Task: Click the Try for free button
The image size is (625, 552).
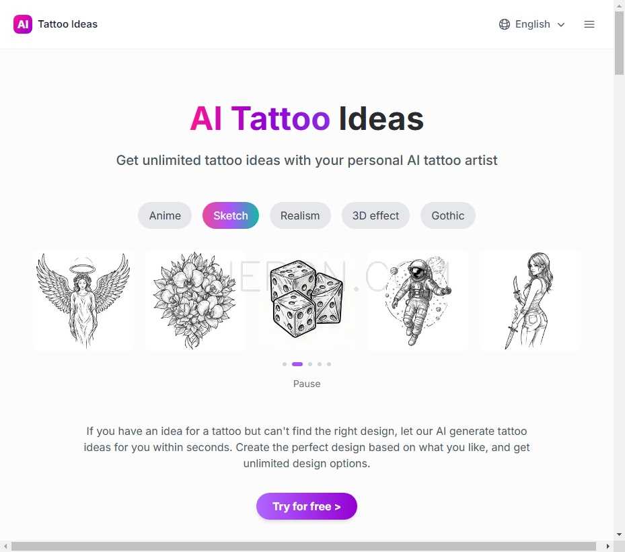Action: (x=307, y=506)
